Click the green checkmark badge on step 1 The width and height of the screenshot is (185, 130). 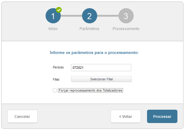point(59,10)
